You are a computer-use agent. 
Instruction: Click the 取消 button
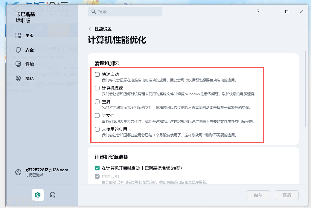pos(286,195)
